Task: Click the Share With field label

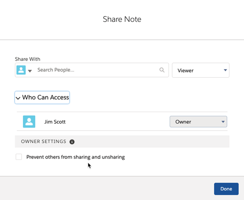Action: (28, 59)
